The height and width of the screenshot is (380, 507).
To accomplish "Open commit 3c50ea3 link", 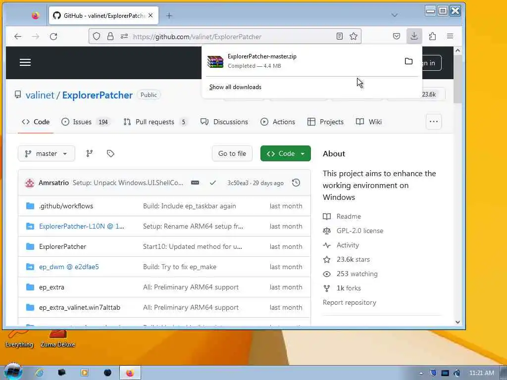I will coord(238,183).
